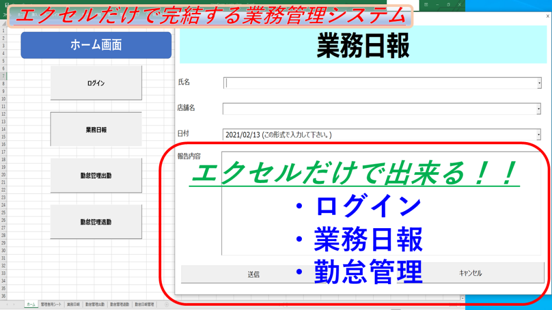
Task: Switch to the 勤怠日報管理 sheet tab
Action: [144, 305]
